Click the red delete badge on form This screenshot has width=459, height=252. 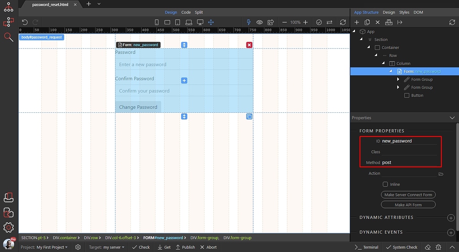(249, 45)
